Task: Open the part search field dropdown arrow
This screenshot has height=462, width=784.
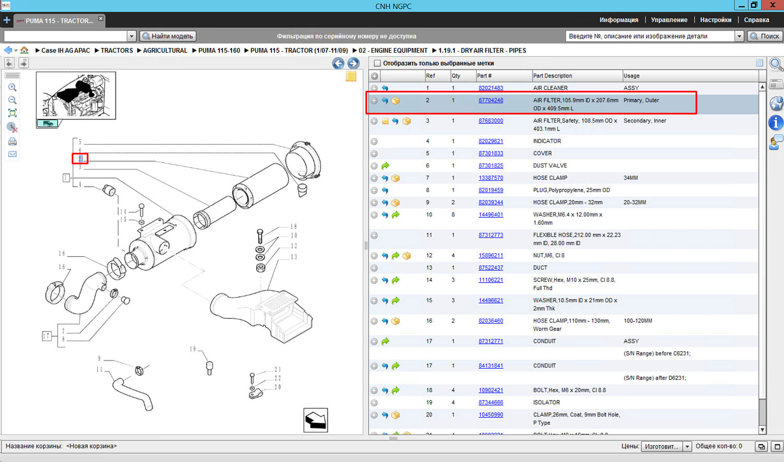Action: (x=739, y=36)
